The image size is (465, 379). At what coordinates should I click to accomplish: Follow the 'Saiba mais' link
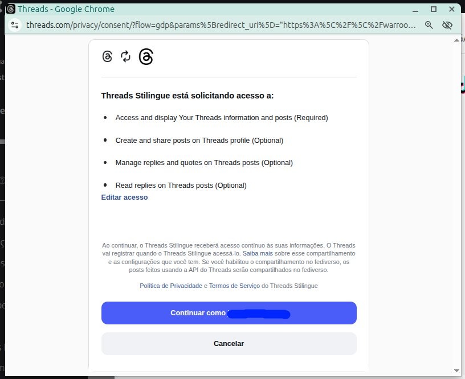point(258,253)
